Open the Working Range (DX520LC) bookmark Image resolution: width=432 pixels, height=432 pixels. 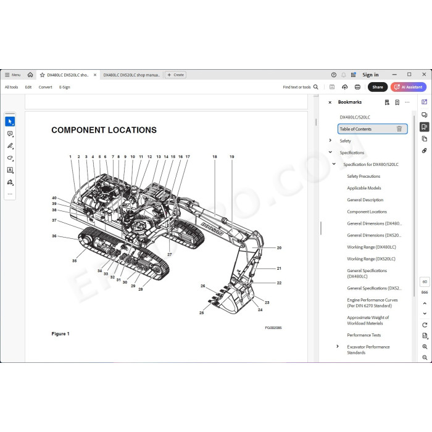pyautogui.click(x=371, y=259)
